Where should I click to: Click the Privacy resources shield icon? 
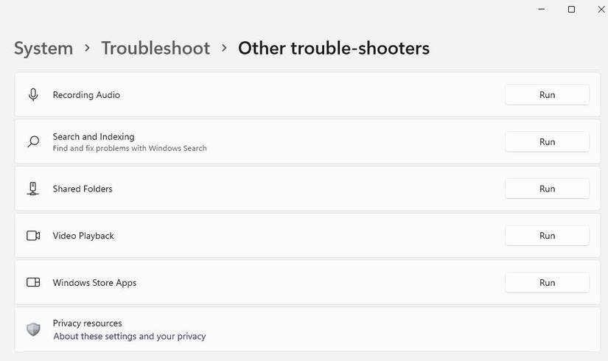[x=33, y=329]
